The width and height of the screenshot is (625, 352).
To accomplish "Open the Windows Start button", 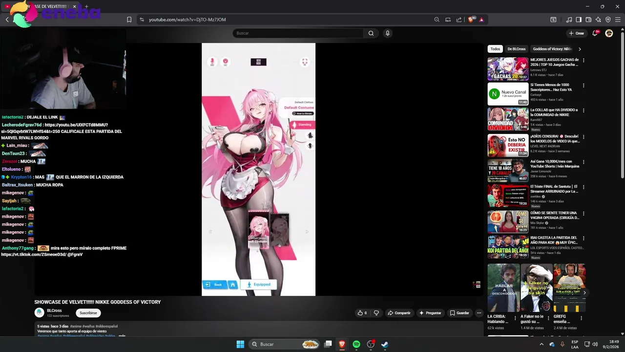I will 240,344.
